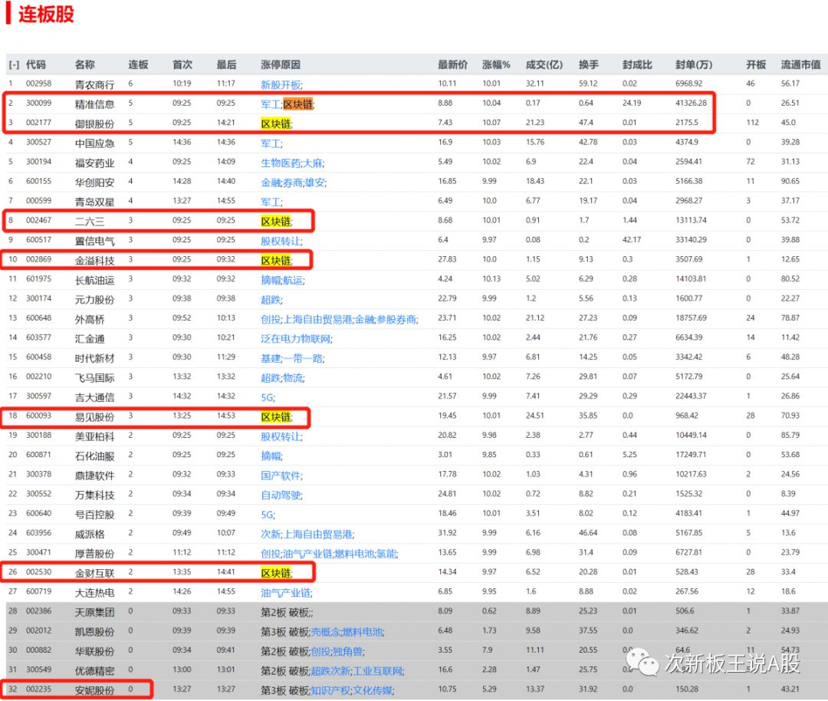Open the 外高桥 reason link 创投;上海自由贸易港
The height and width of the screenshot is (701, 828).
click(306, 319)
